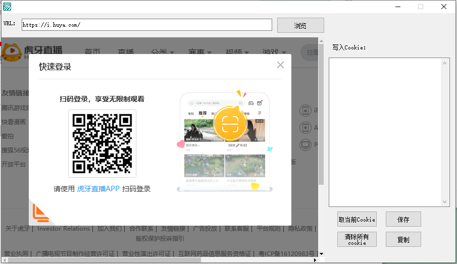The height and width of the screenshot is (264, 457).
Task: Open the 虎牙直播APP link
Action: (98, 189)
